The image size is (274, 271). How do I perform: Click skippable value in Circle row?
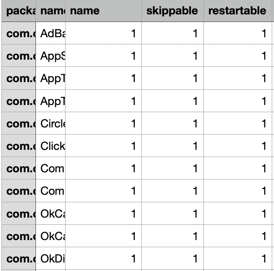172,123
